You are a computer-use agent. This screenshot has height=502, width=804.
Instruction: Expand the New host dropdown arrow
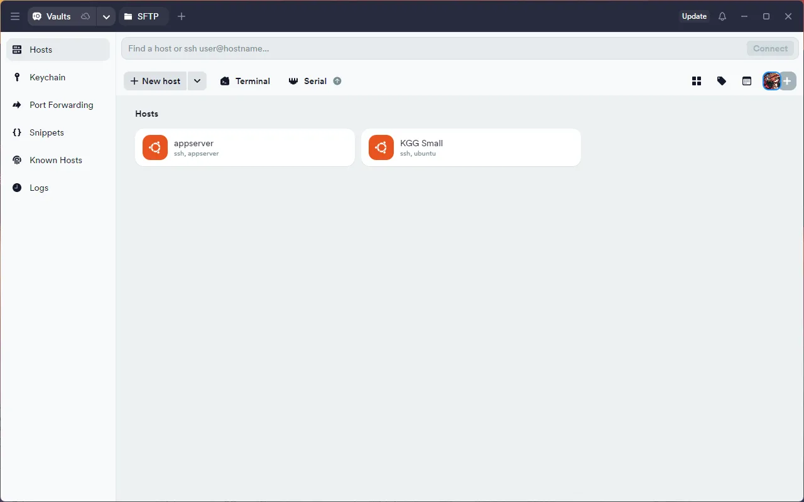pos(197,81)
